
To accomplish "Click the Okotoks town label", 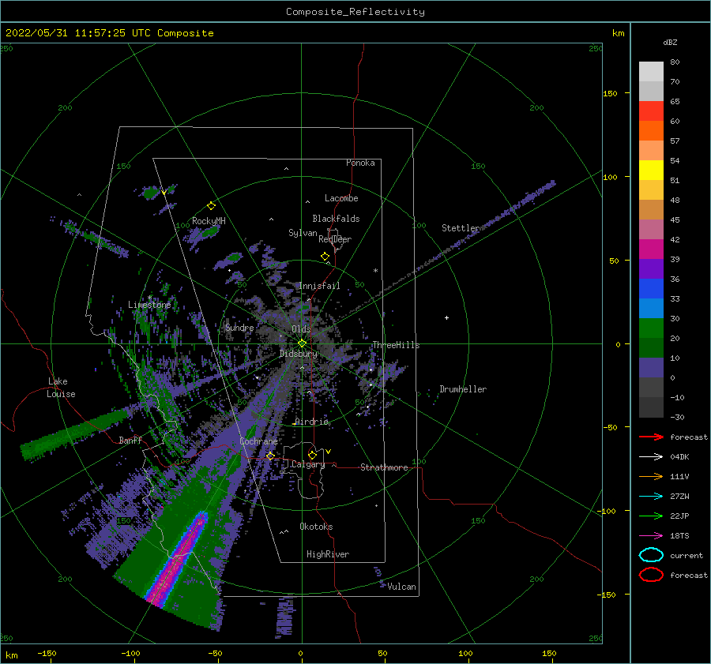I will click(316, 527).
